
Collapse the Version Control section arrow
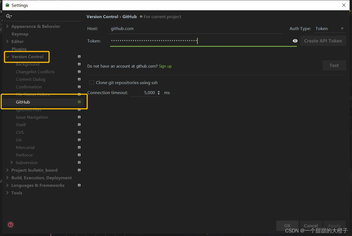click(x=8, y=56)
